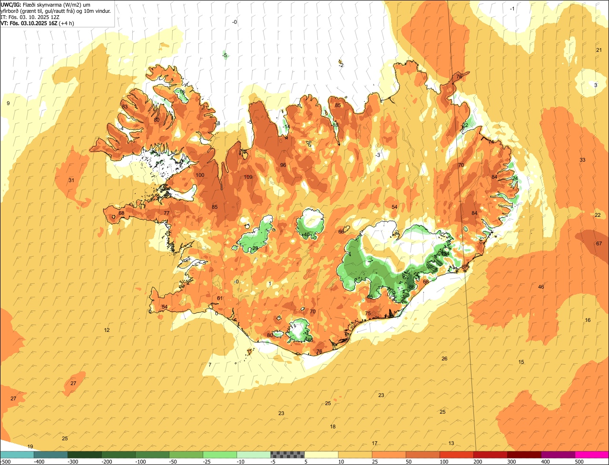Screen dimensions: 609x465
Task: Click the legend label '100'
Action: pyautogui.click(x=443, y=461)
